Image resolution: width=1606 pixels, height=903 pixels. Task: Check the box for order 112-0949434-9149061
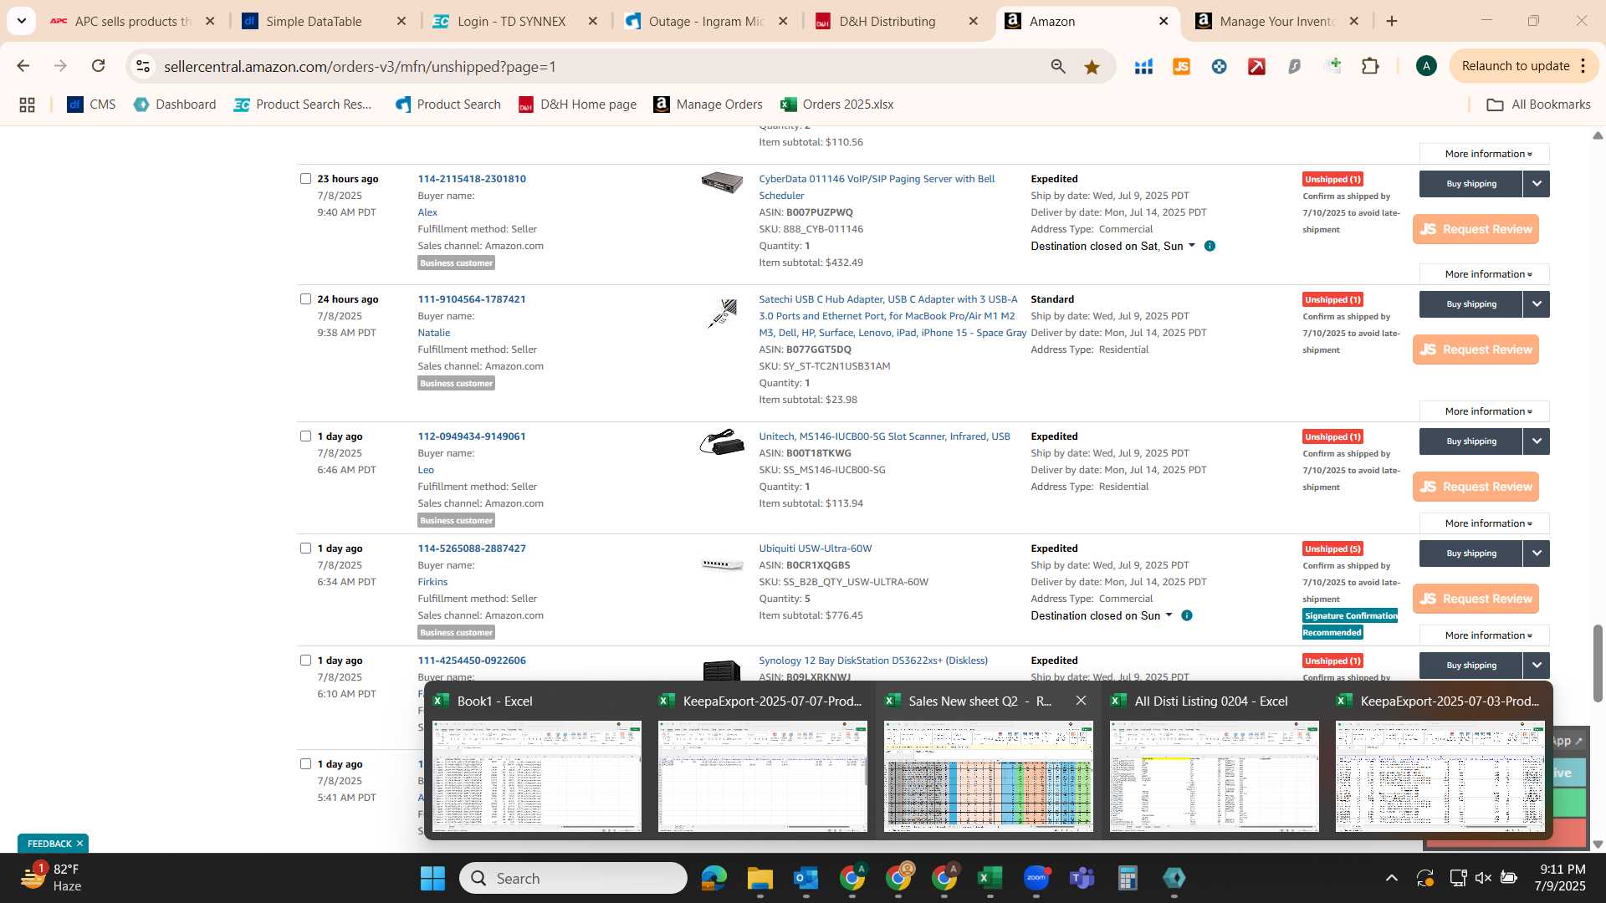point(305,436)
